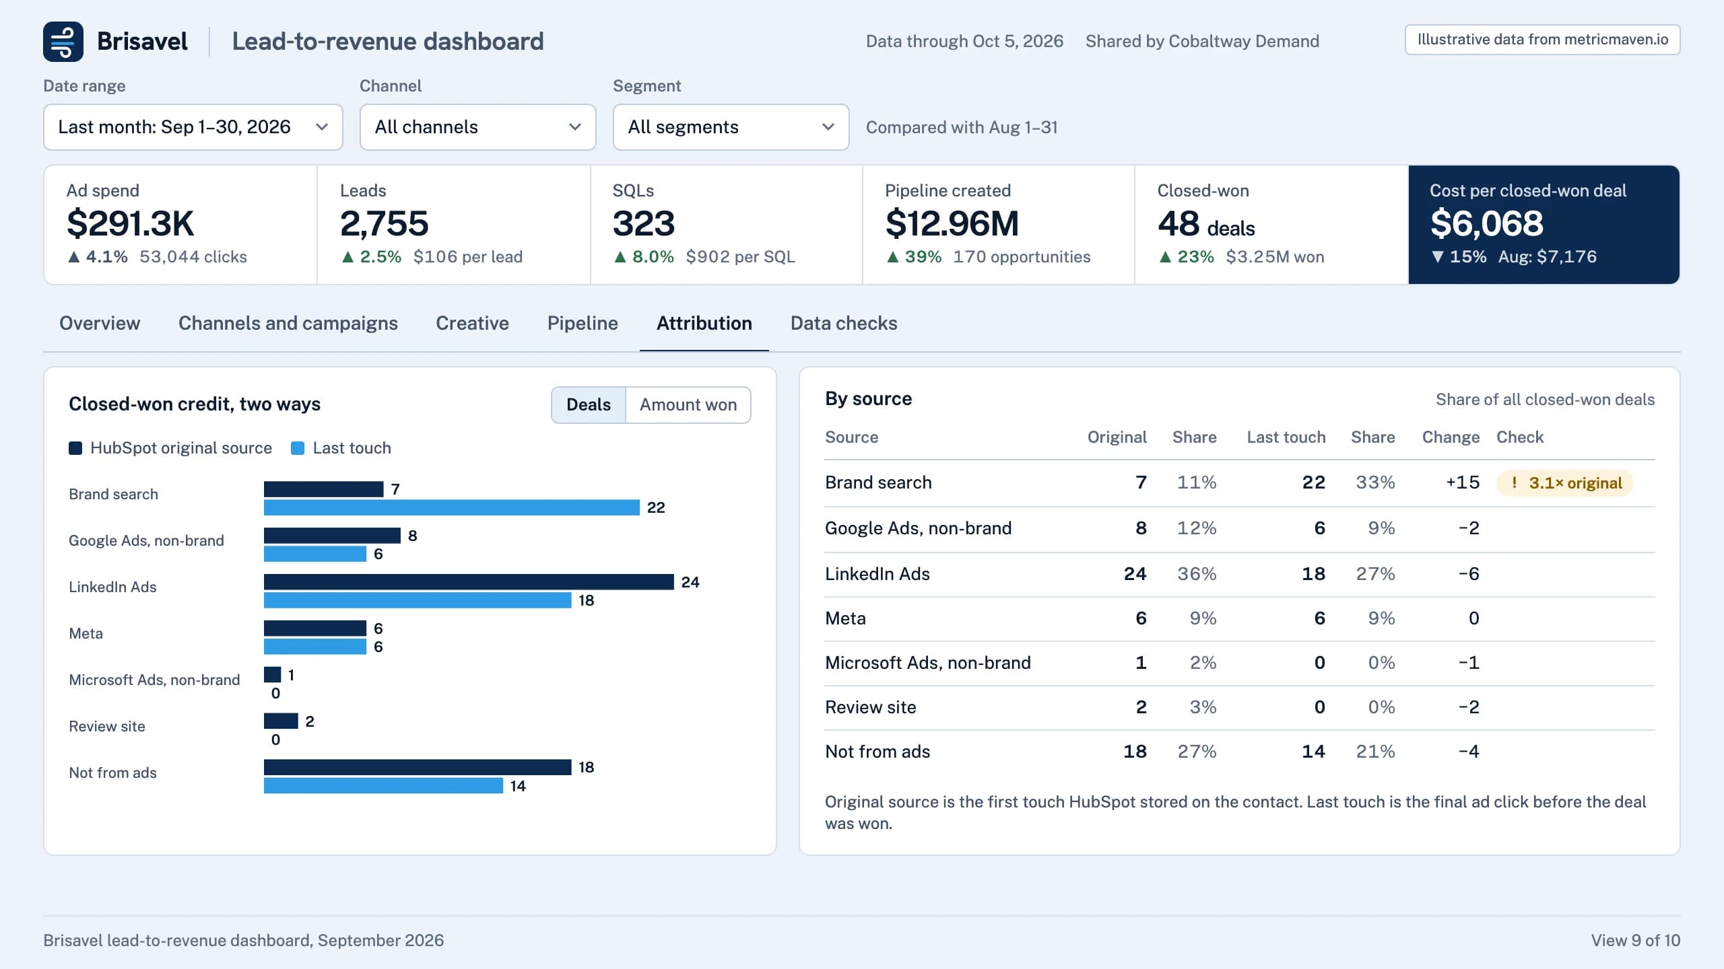Click the Check column header
Screen dimensions: 1724x969
[1520, 437]
